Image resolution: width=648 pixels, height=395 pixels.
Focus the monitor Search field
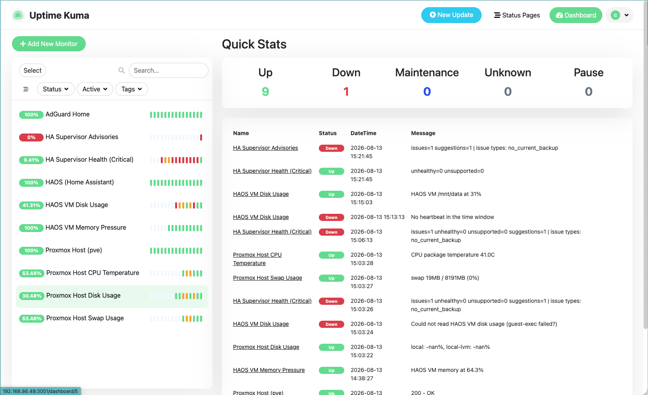(x=168, y=70)
